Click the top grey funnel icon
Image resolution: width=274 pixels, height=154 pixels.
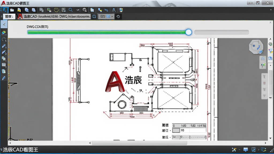coord(264,77)
